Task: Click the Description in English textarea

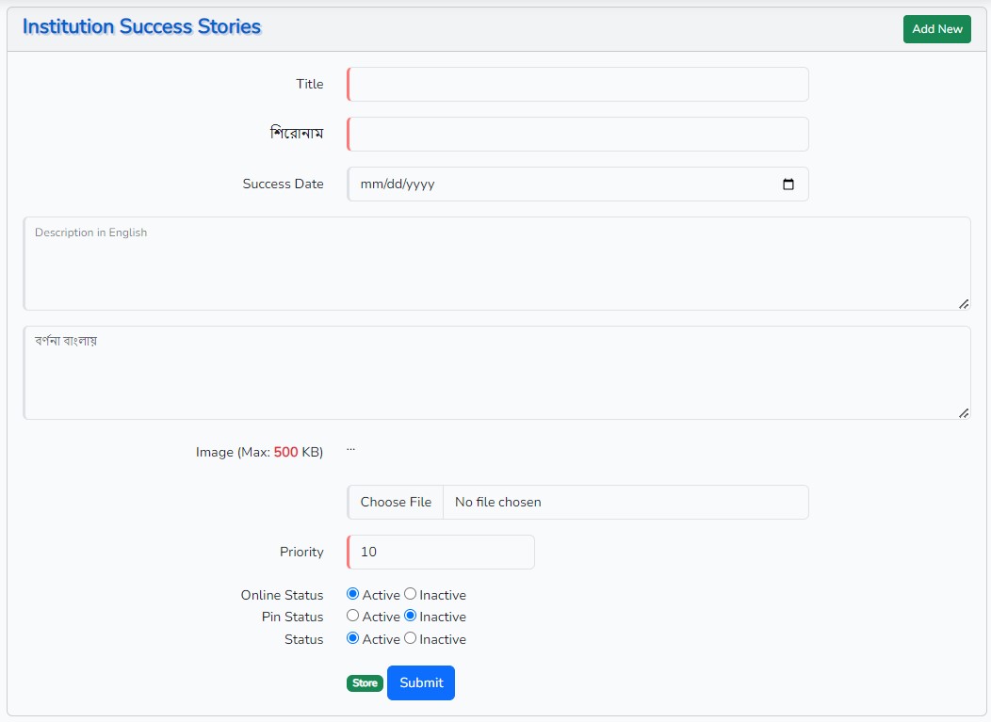Action: click(x=496, y=264)
